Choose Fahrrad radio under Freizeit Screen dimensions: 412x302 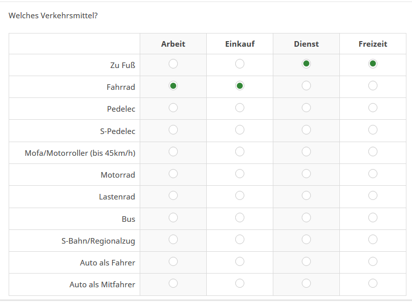coord(373,86)
